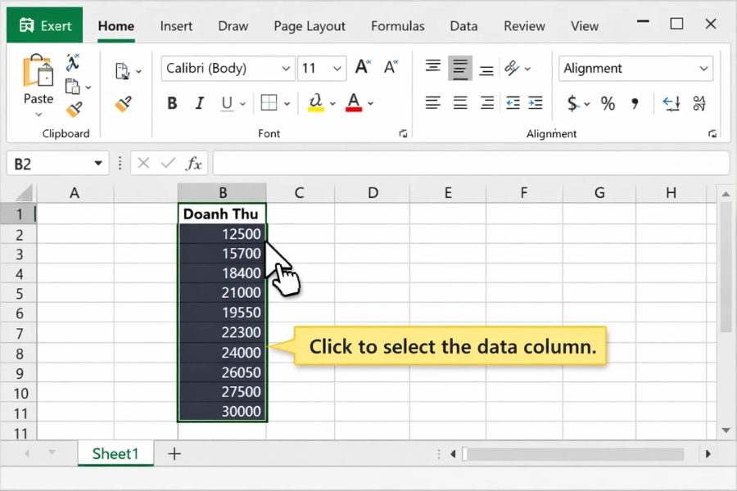Open the Font Name dropdown showing Calibri
Screen dimensions: 737x491
tap(228, 69)
